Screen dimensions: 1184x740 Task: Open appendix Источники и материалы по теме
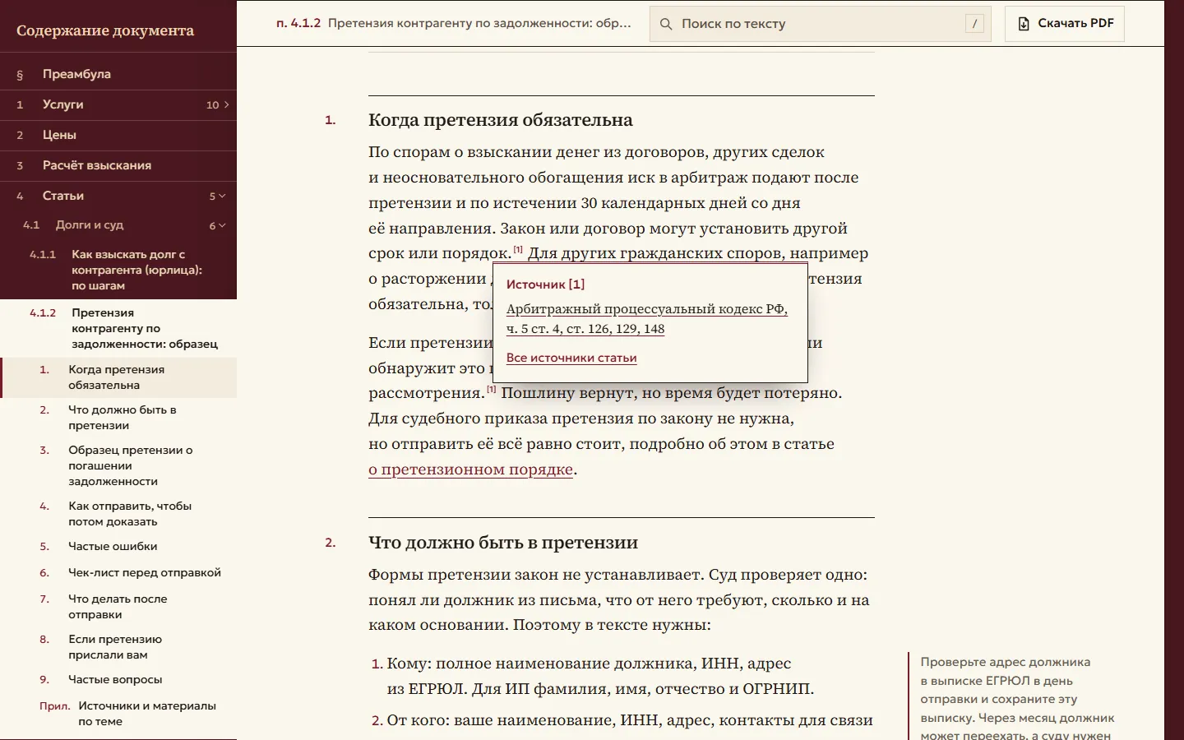118,714
